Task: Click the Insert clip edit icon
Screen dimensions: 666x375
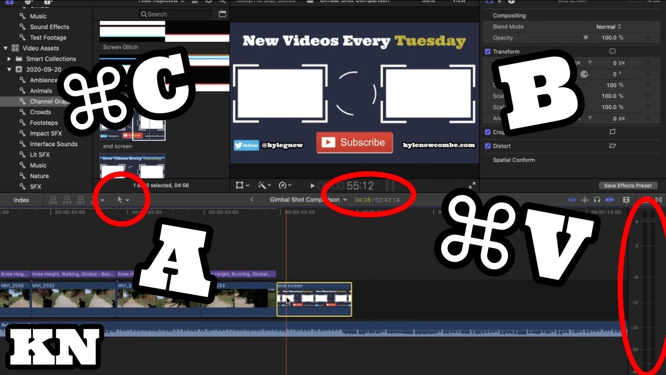Action: coord(67,199)
